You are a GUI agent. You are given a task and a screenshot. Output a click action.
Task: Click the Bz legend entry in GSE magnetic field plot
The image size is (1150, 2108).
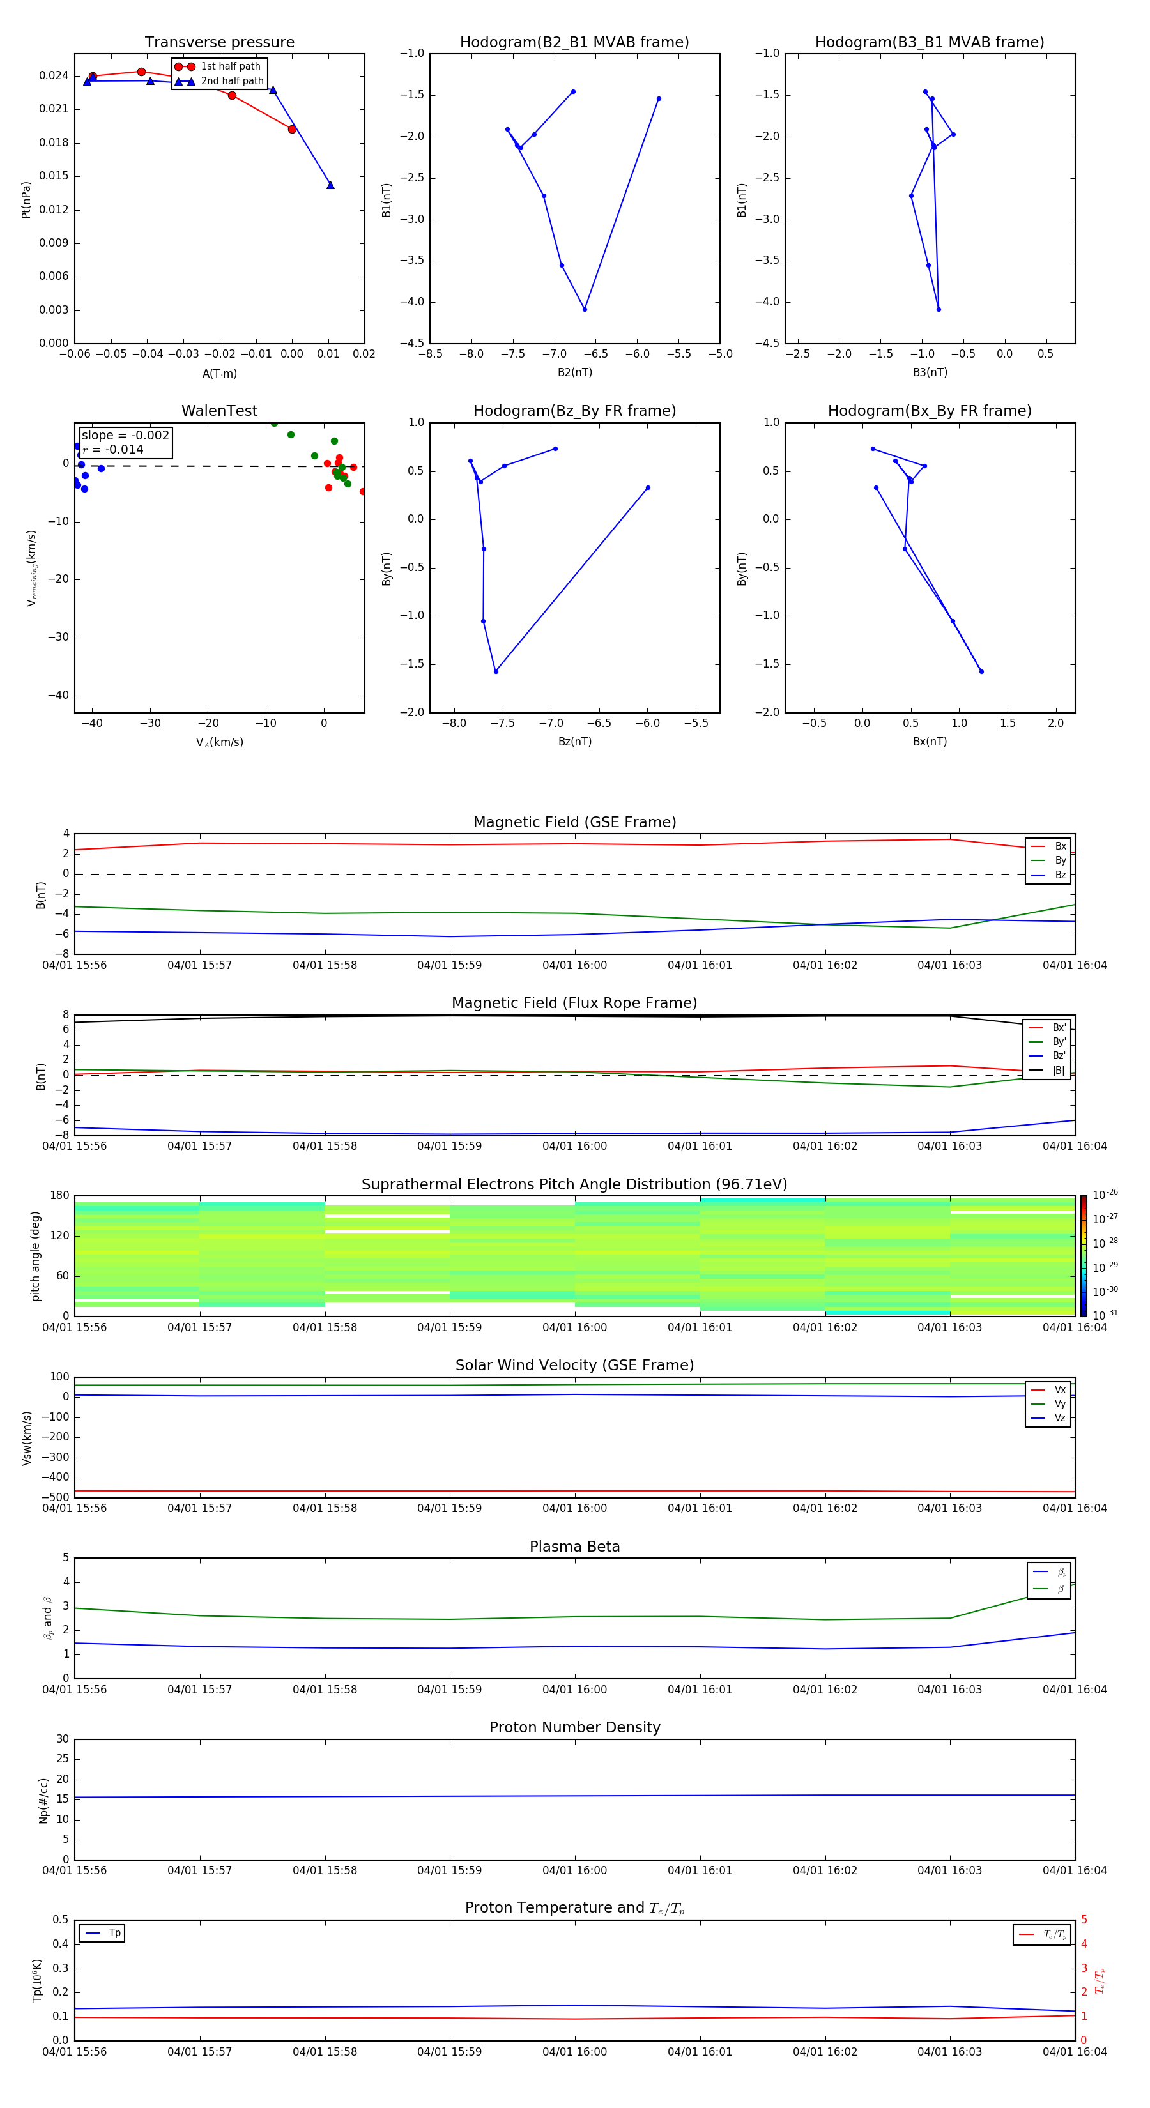1048,875
